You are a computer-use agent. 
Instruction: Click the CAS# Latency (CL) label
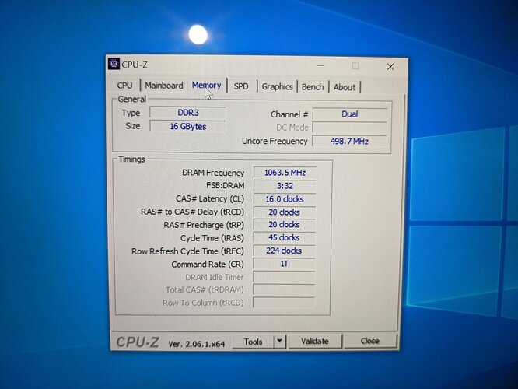[x=210, y=199]
